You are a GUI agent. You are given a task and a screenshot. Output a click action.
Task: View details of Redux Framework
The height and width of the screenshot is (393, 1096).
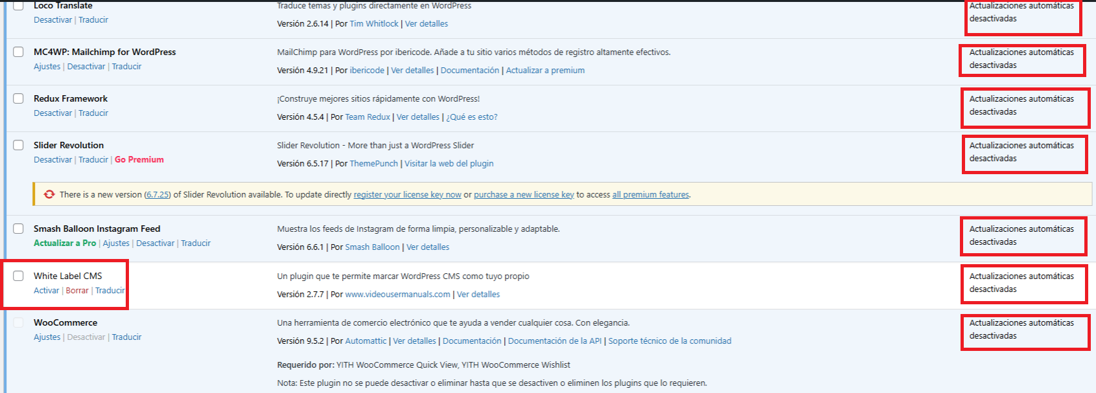pos(418,117)
